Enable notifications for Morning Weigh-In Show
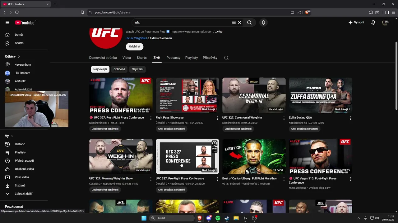398x223 pixels. coord(105,190)
